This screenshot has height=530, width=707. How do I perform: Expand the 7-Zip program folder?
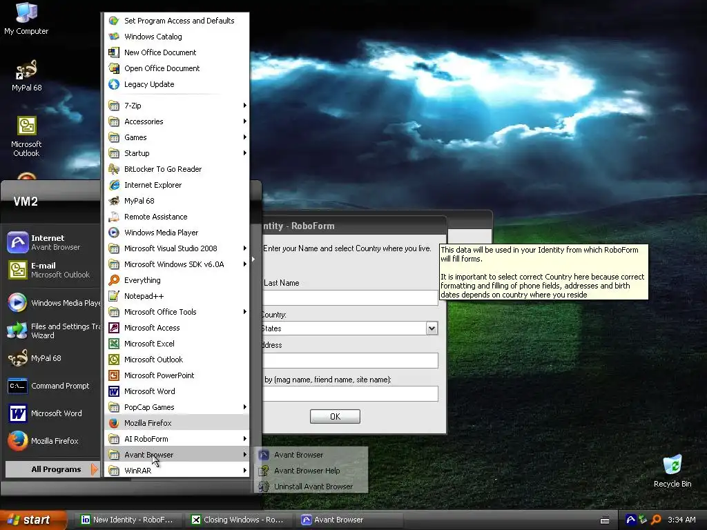tap(177, 106)
